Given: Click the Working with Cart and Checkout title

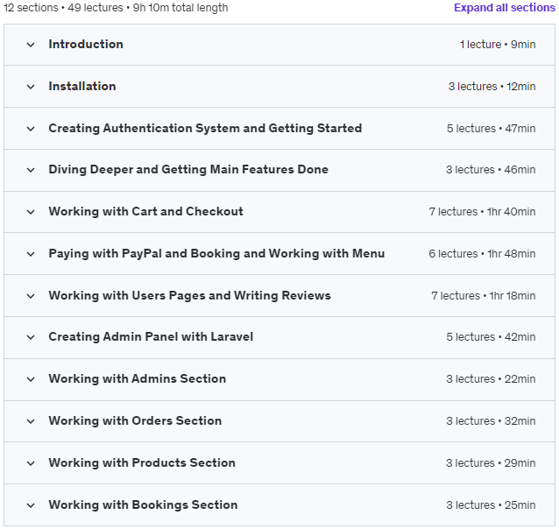Looking at the screenshot, I should point(145,211).
